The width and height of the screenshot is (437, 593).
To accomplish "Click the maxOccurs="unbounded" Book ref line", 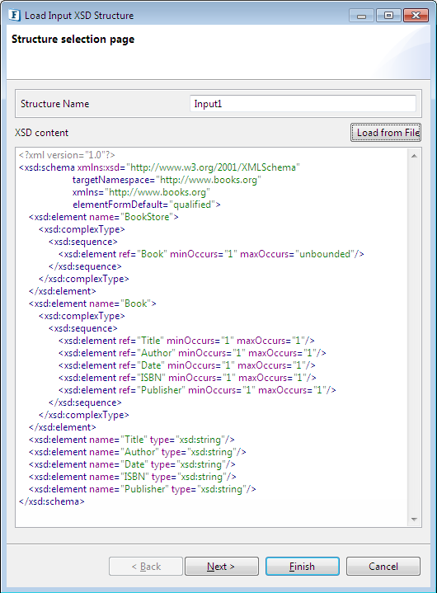I will point(211,254).
